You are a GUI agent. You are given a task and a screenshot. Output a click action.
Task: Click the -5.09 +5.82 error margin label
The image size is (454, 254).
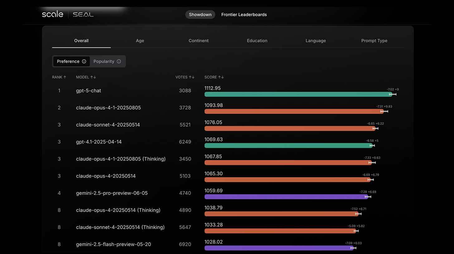click(x=356, y=226)
